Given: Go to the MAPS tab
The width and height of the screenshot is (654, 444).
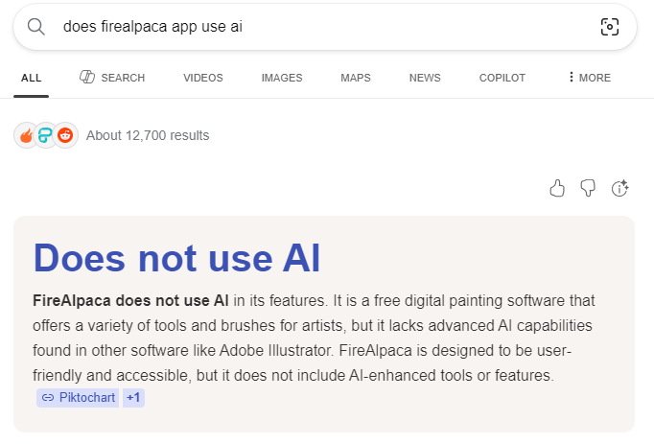Looking at the screenshot, I should click(356, 78).
